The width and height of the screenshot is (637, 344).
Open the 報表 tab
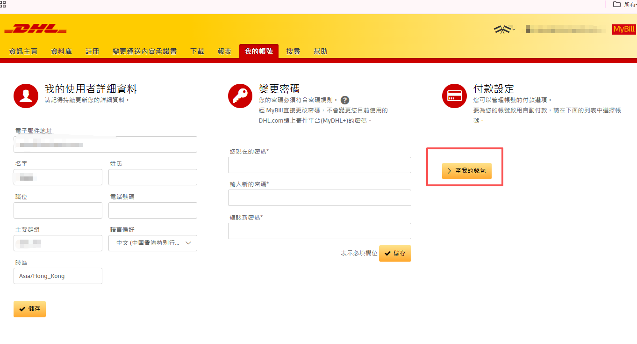pos(224,51)
